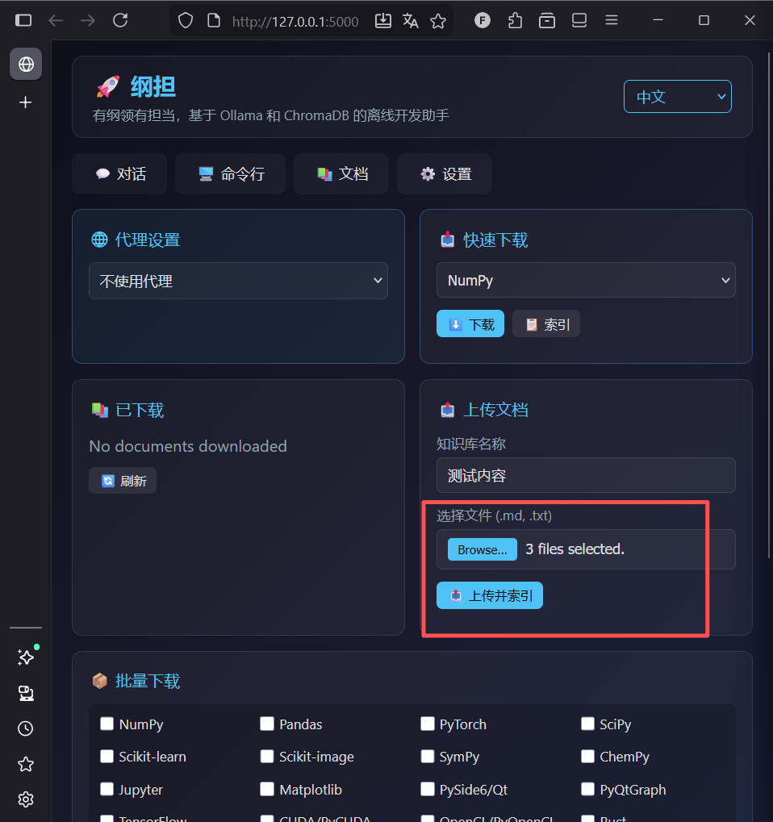Check the PyTorch checkbox

(428, 724)
